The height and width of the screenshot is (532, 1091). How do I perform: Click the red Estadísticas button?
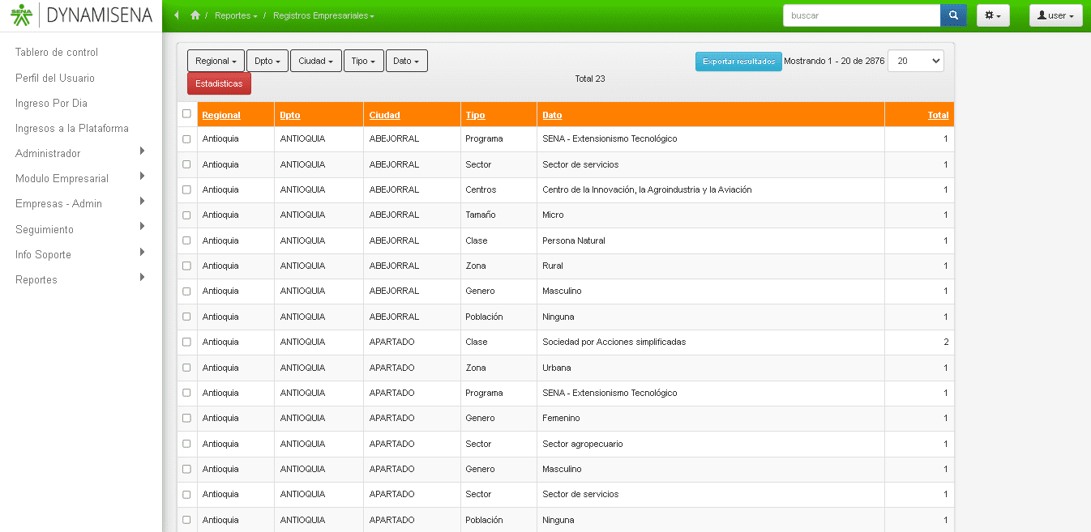219,83
